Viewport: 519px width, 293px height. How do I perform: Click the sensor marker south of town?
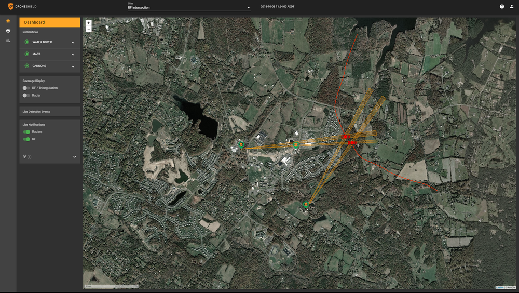306,204
